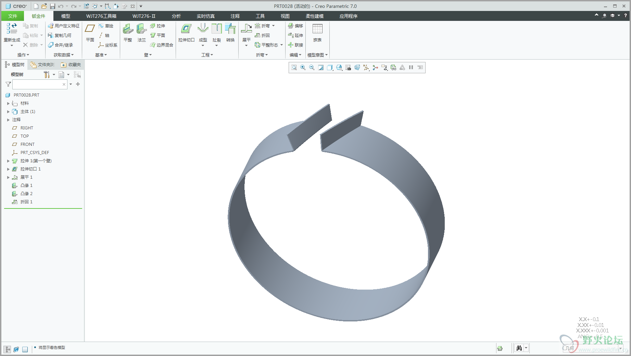Click the Flange (法兰) tool icon
Viewport: 631px width, 356px height.
[x=141, y=29]
